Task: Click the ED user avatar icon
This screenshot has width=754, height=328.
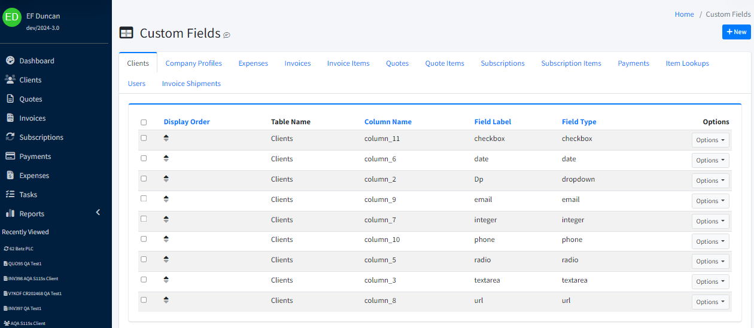Action: click(12, 17)
